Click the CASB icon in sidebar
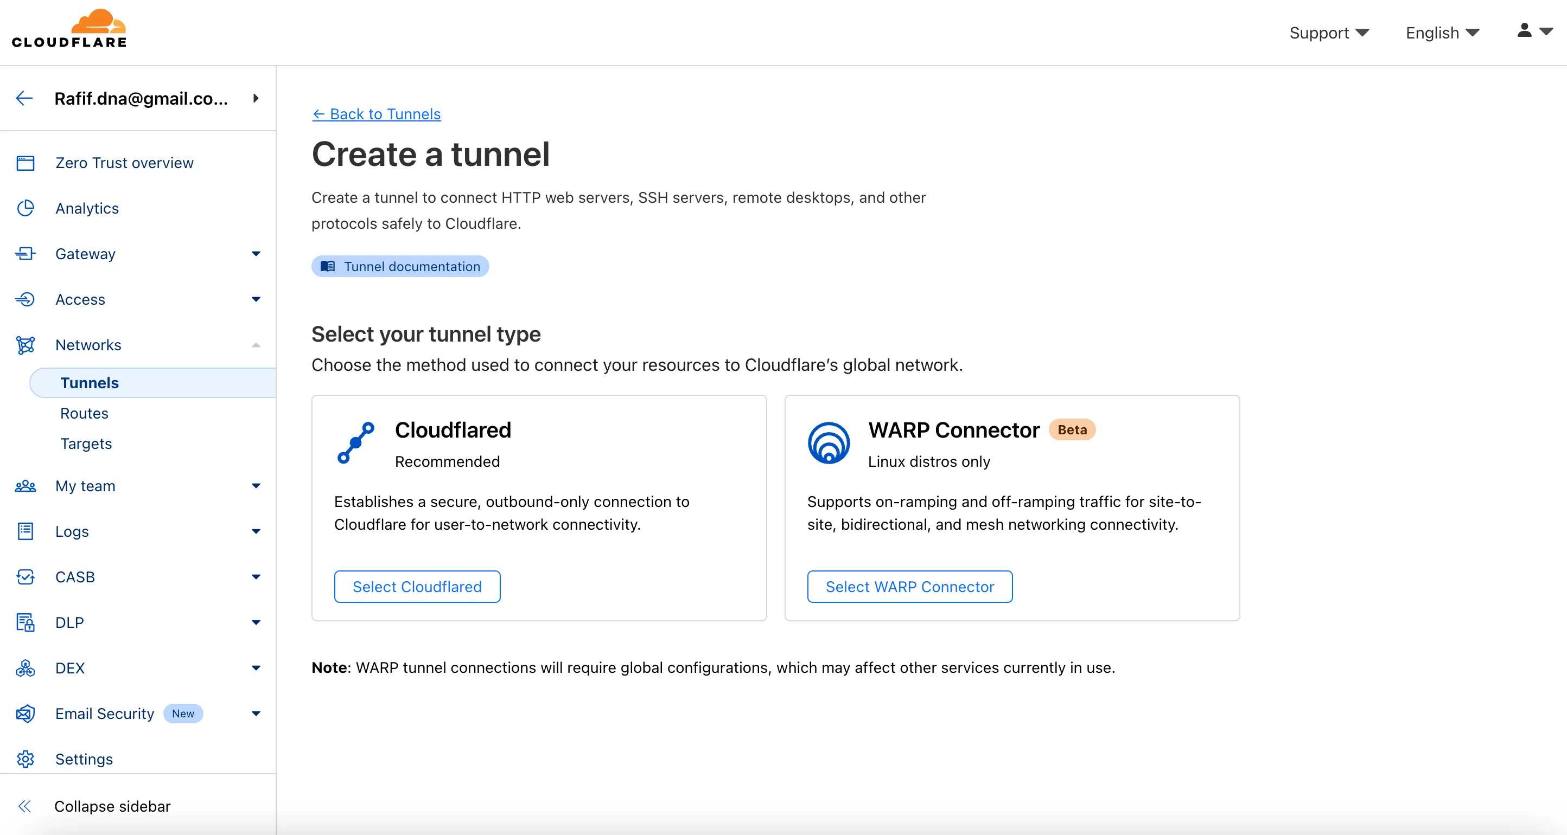 (25, 577)
